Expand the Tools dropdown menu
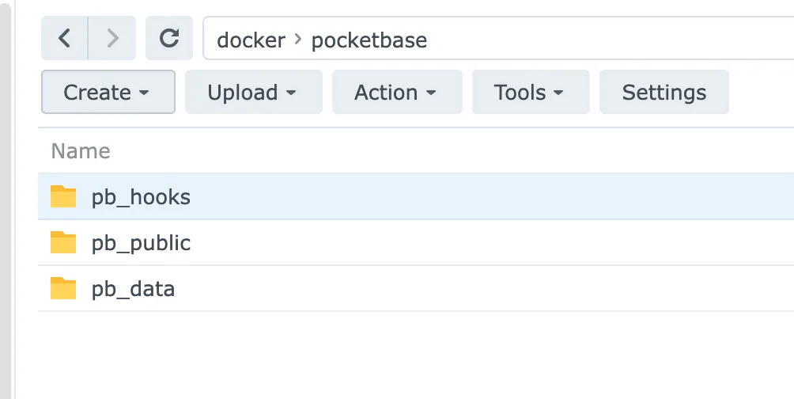Screen dimensions: 794x399 [x=530, y=93]
